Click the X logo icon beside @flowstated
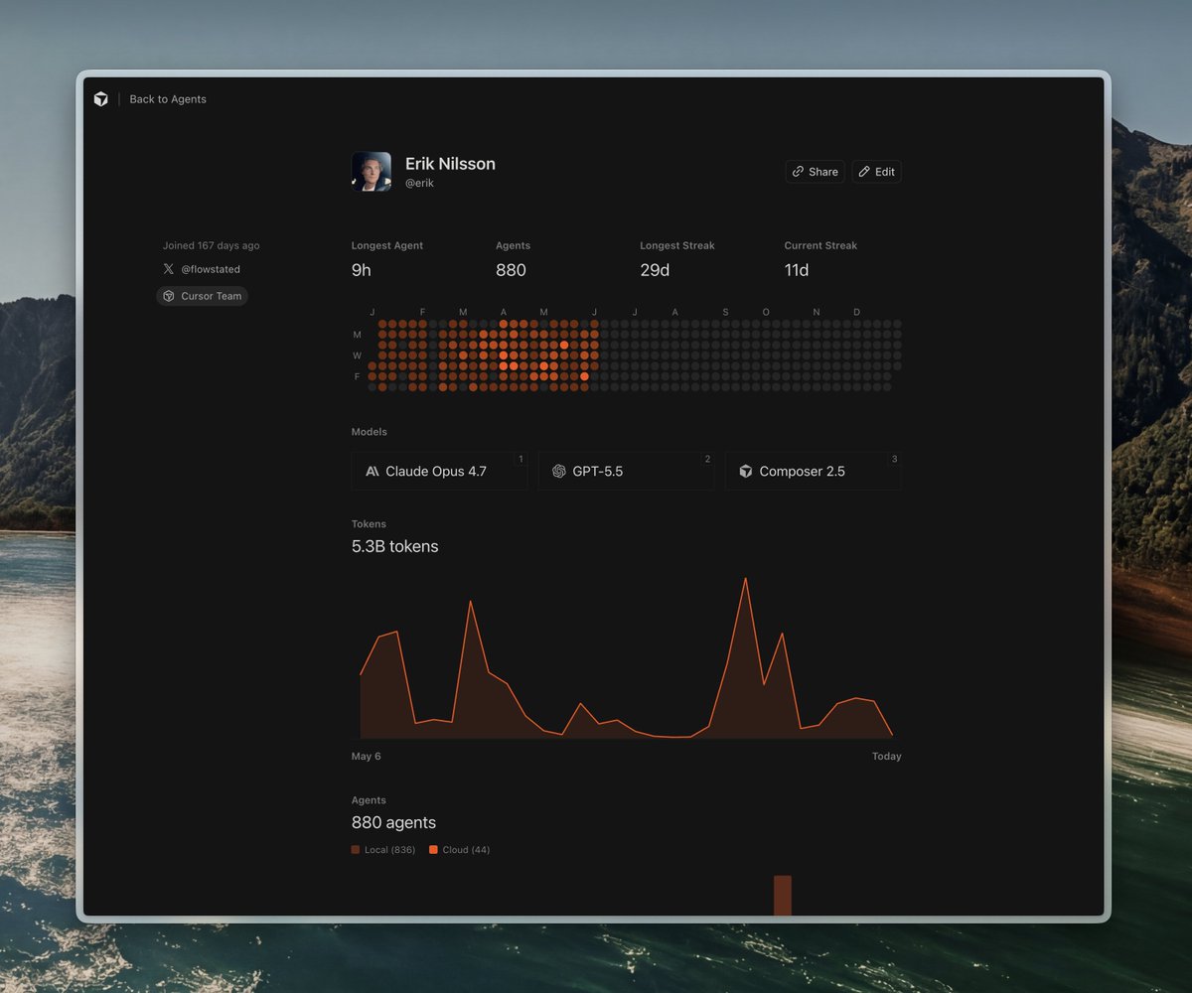Image resolution: width=1192 pixels, height=993 pixels. coord(168,269)
